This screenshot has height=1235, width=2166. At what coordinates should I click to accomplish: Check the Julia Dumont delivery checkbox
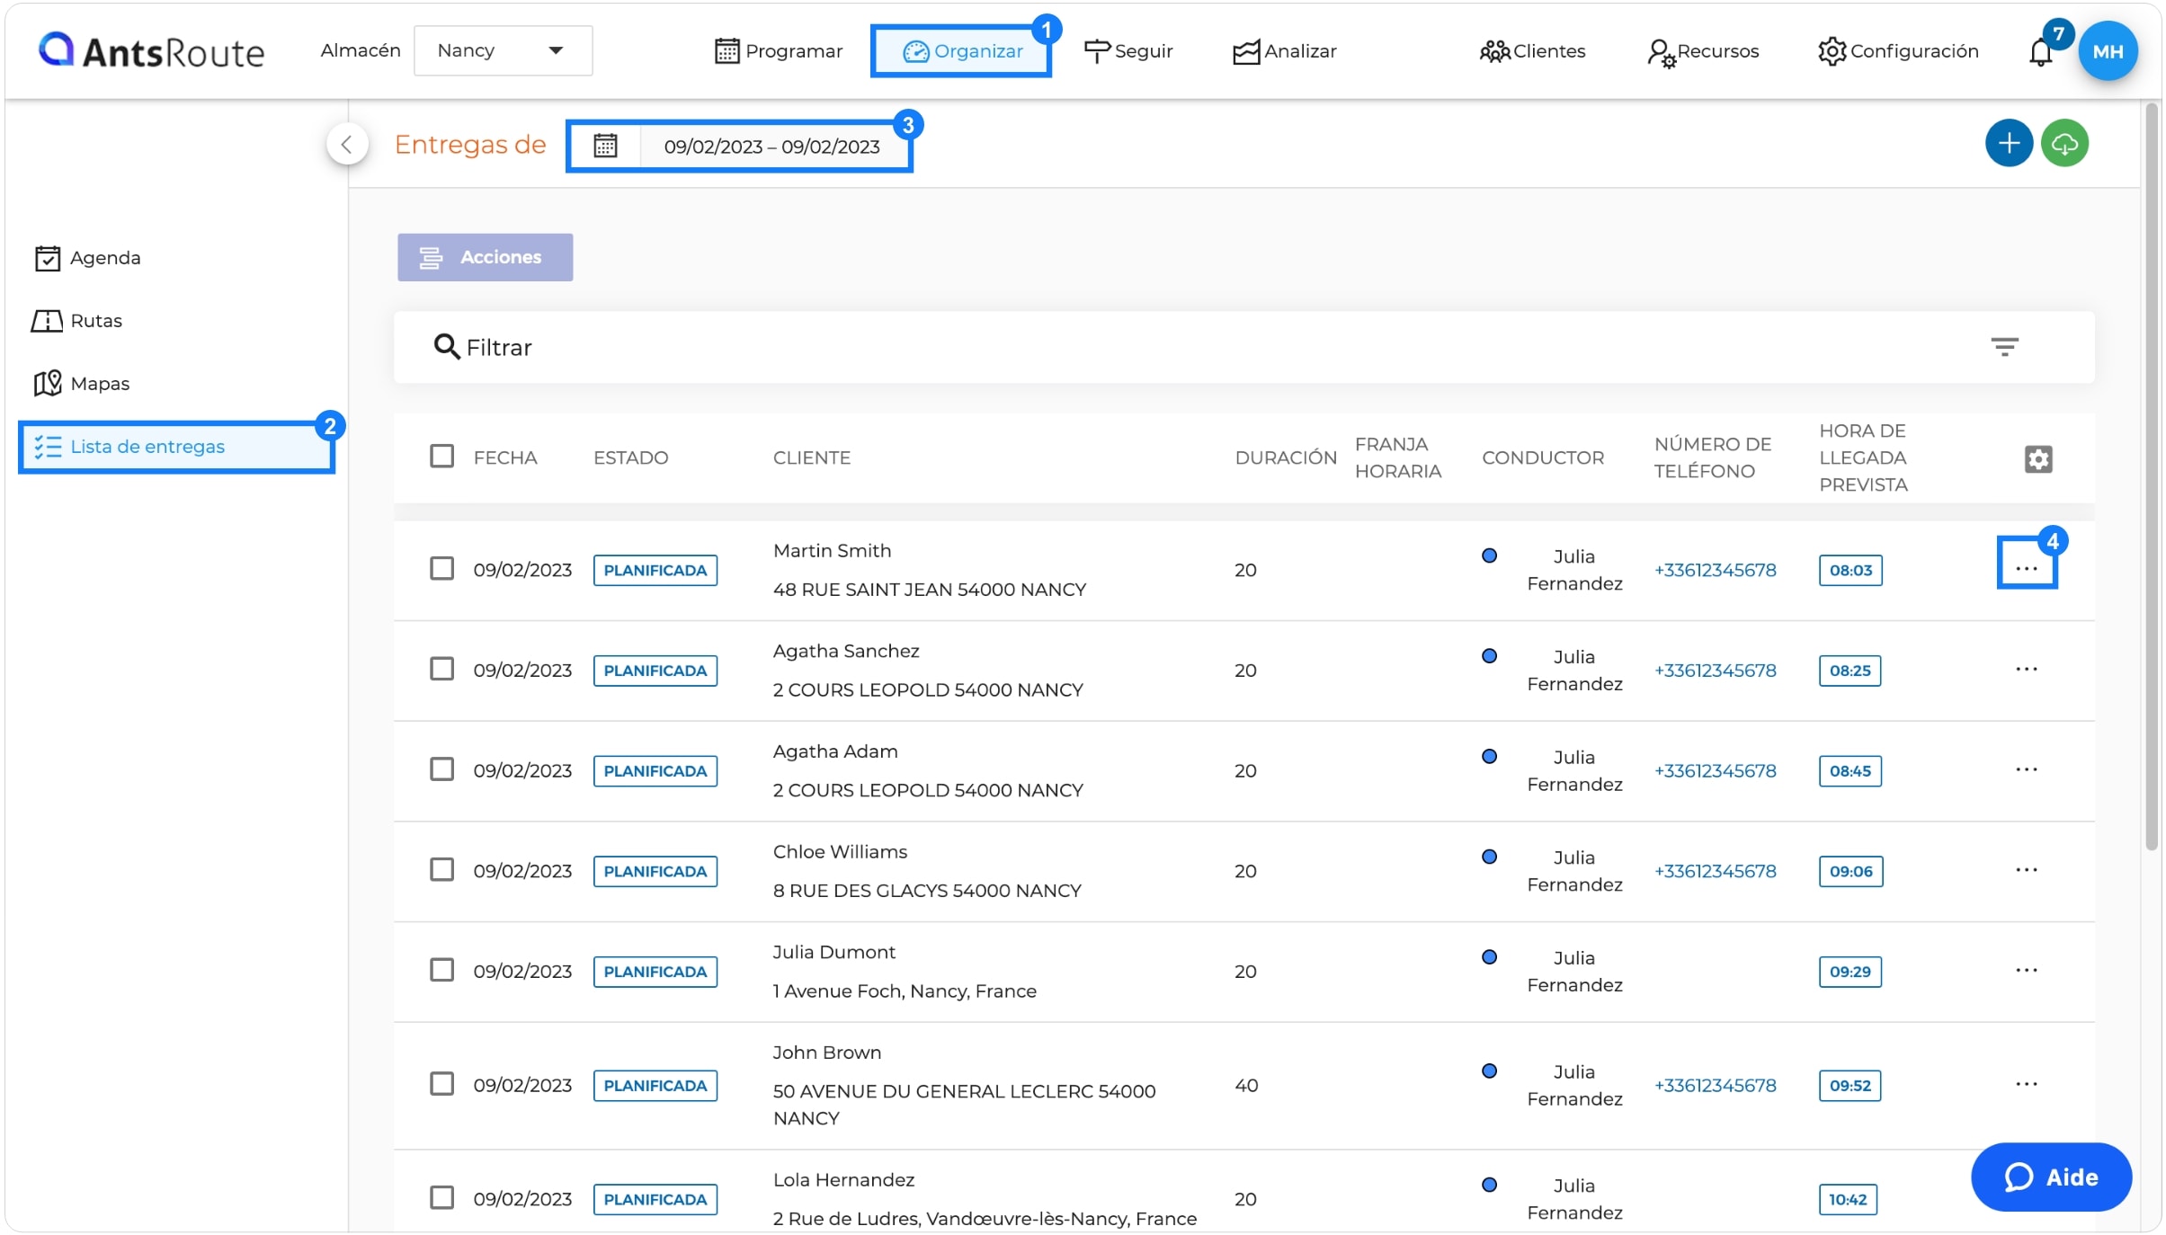[x=441, y=971]
